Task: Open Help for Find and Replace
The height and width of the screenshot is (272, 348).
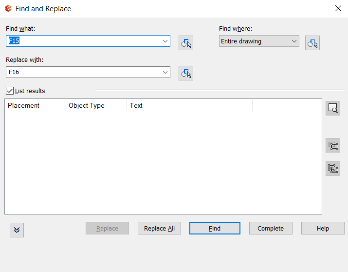Action: tap(323, 228)
